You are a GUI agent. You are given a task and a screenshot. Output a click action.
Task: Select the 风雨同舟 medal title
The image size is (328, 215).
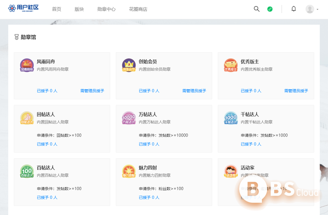(46, 62)
